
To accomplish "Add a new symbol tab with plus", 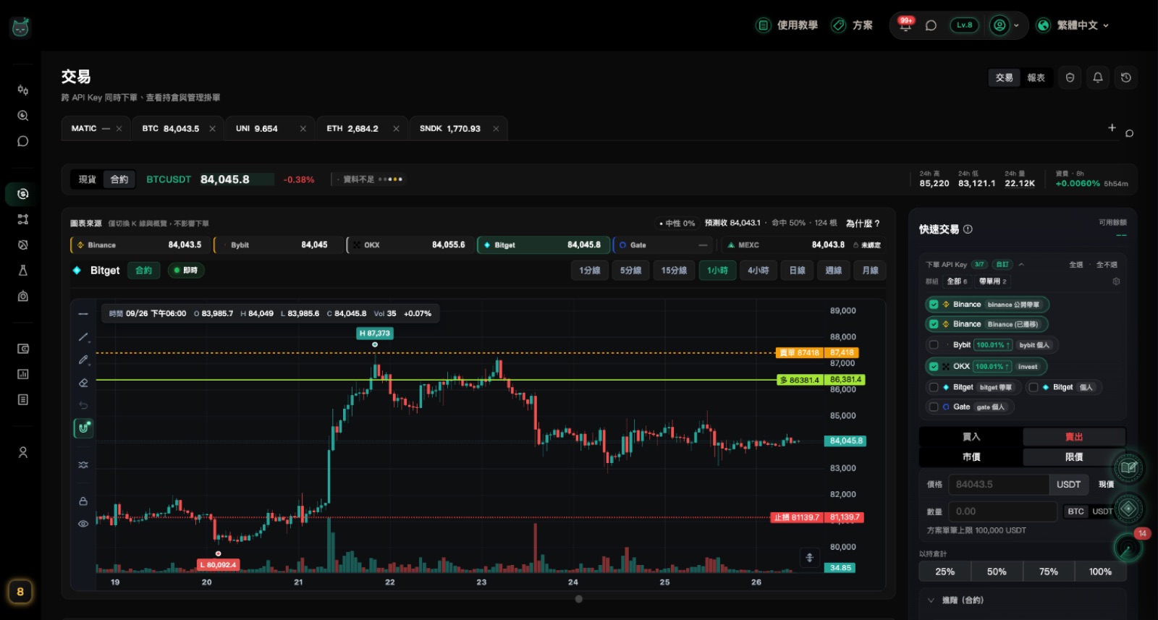I will (x=1112, y=127).
